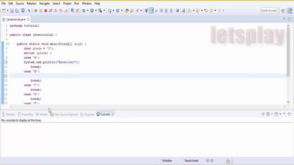The width and height of the screenshot is (294, 165).
Task: Click the Open Perspective icon
Action: [x=283, y=11]
